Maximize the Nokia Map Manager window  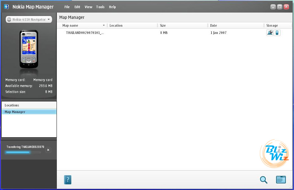point(280,7)
